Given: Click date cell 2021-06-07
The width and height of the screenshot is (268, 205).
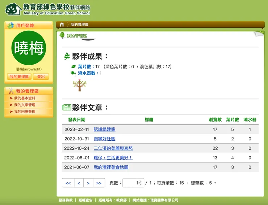Looking at the screenshot, I should pyautogui.click(x=76, y=167).
